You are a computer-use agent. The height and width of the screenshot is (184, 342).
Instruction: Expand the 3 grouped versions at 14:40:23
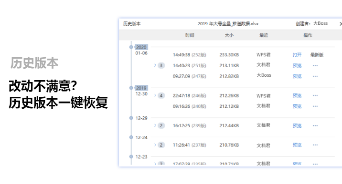(159, 65)
